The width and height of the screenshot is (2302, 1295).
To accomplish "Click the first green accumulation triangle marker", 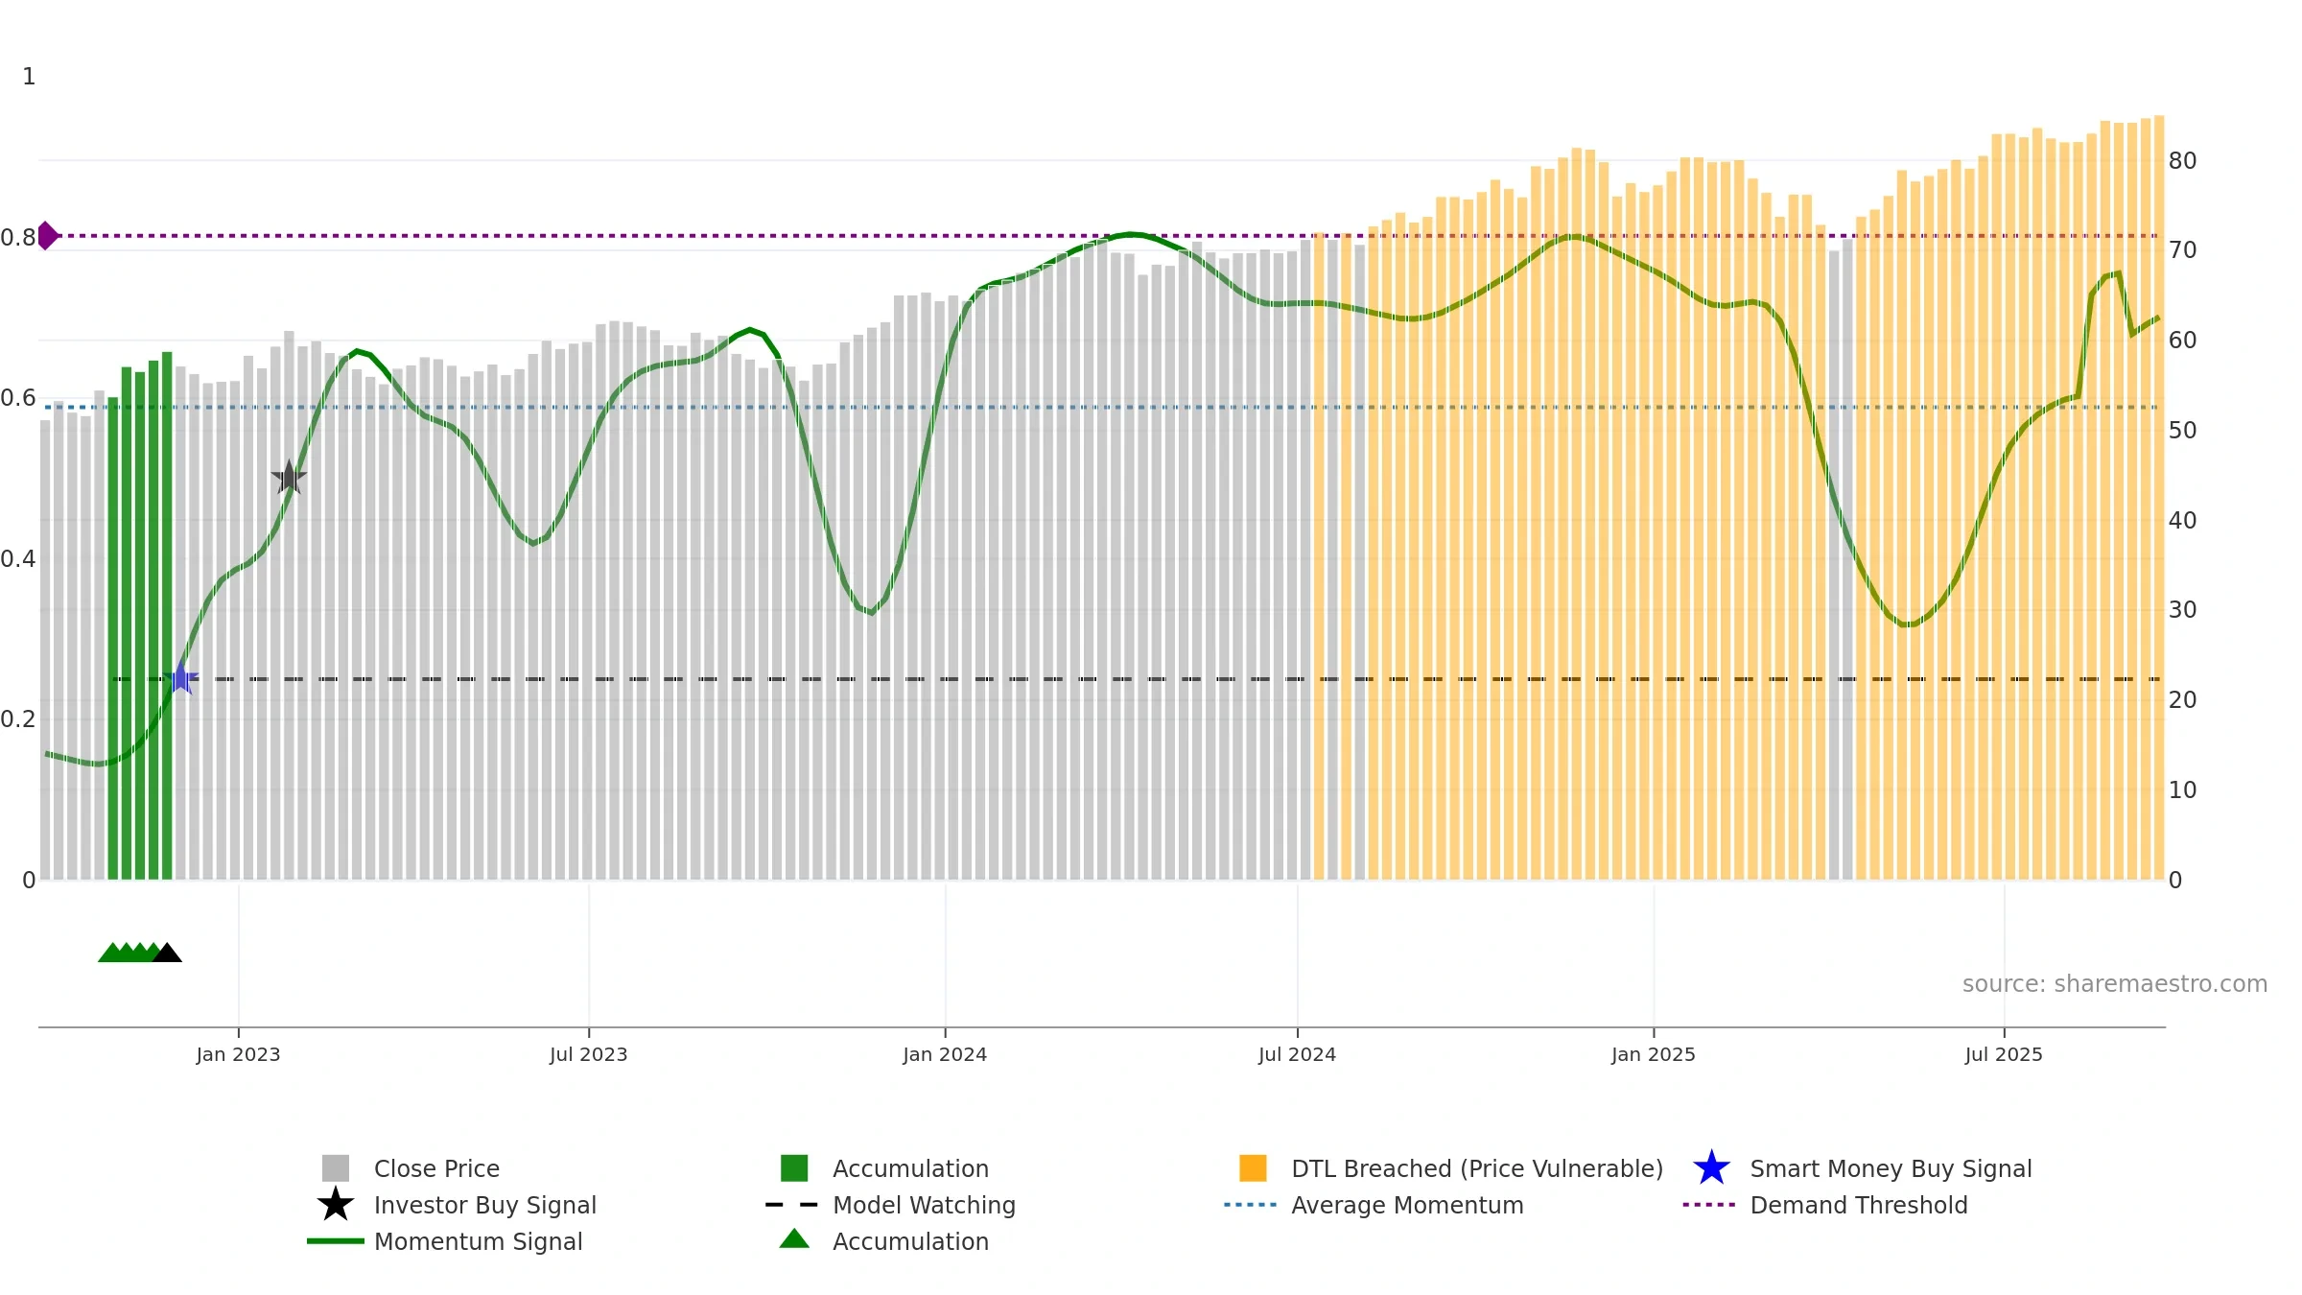I will click(x=112, y=953).
